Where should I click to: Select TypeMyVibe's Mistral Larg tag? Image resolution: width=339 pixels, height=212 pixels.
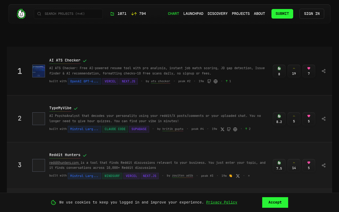click(84, 129)
